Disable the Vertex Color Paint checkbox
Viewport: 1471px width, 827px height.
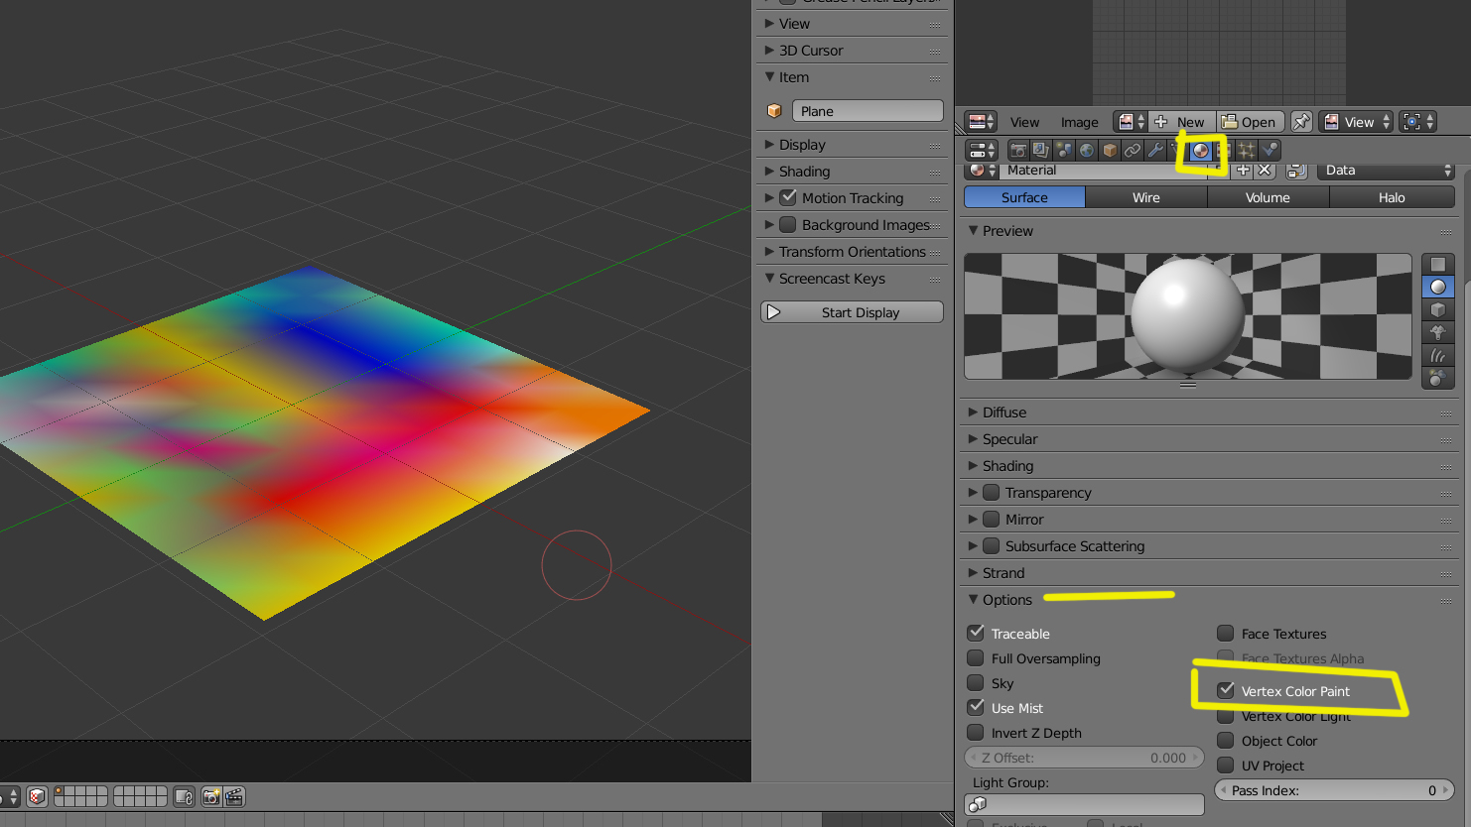[1226, 690]
